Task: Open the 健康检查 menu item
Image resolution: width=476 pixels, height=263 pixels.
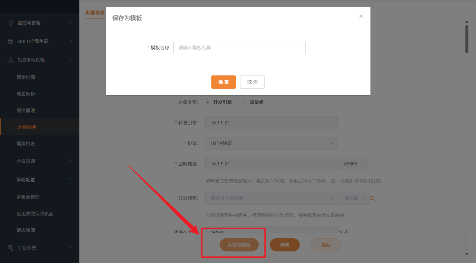Action: 26,144
